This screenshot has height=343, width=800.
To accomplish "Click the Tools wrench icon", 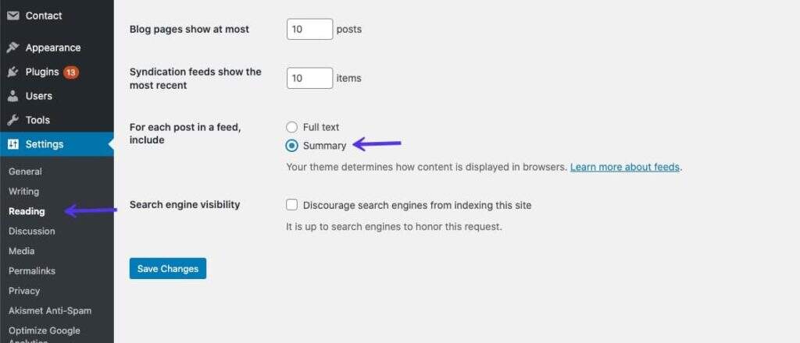I will pos(13,120).
